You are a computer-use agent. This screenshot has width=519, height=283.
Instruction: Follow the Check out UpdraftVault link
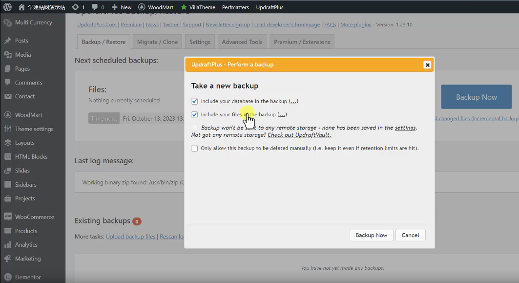point(299,135)
